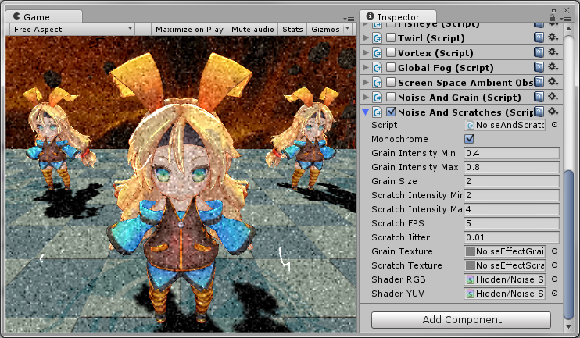Click the Grain Intensity Max field
Screen dimensions: 580x338
click(x=511, y=167)
